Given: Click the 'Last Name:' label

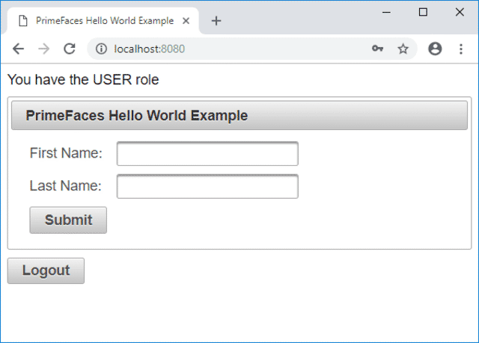Looking at the screenshot, I should [x=65, y=185].
